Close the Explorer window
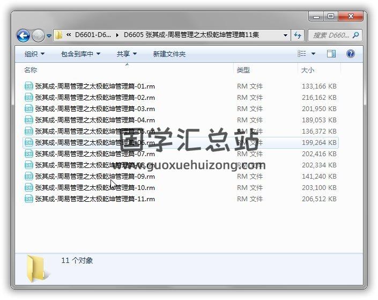 pos(351,17)
